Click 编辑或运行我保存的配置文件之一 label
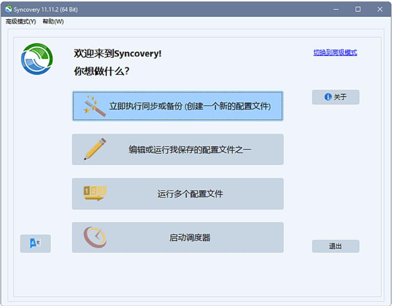Screen dimensions: 393x306 [x=190, y=150]
